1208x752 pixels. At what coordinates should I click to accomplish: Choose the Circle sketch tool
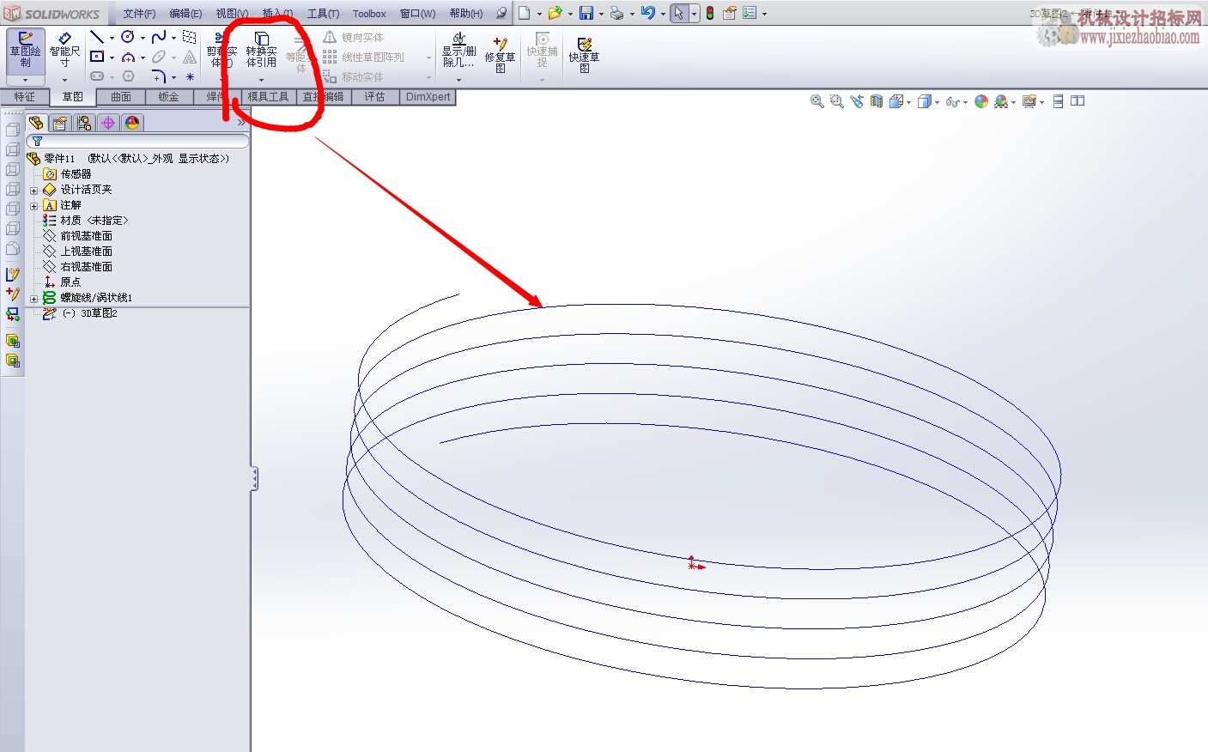coord(128,37)
